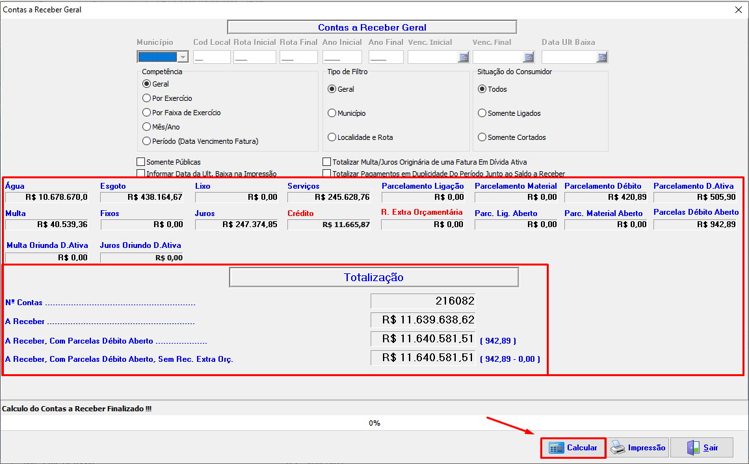Screen dimensions: 749x464
Task: Click the Impressão printer button
Action: click(x=638, y=448)
